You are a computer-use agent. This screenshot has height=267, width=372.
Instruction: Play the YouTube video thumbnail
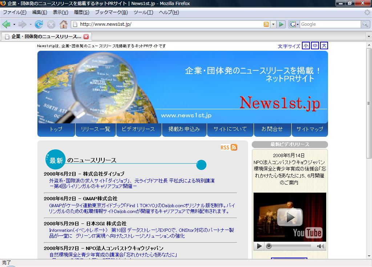tap(290, 217)
